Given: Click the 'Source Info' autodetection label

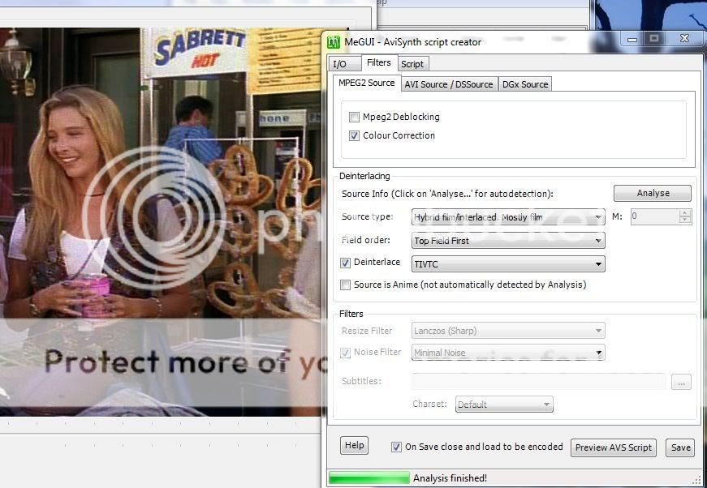Looking at the screenshot, I should pyautogui.click(x=447, y=194).
